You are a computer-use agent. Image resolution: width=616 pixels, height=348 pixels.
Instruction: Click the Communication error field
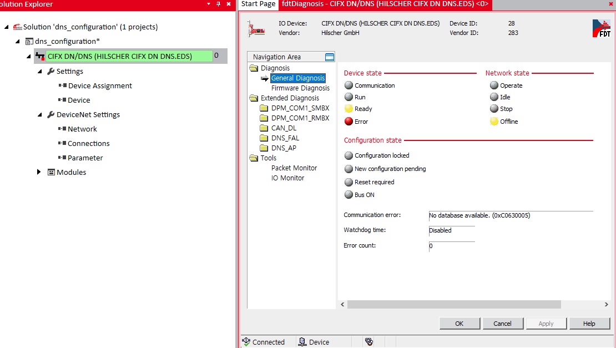[511, 216]
